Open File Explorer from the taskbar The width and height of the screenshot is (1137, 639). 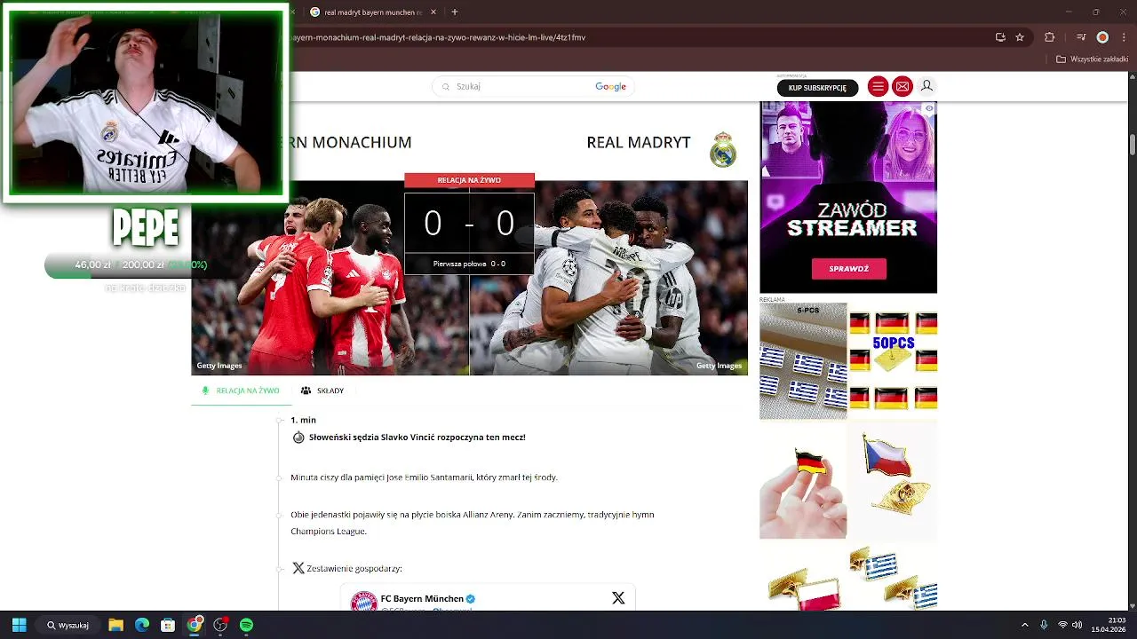point(115,625)
